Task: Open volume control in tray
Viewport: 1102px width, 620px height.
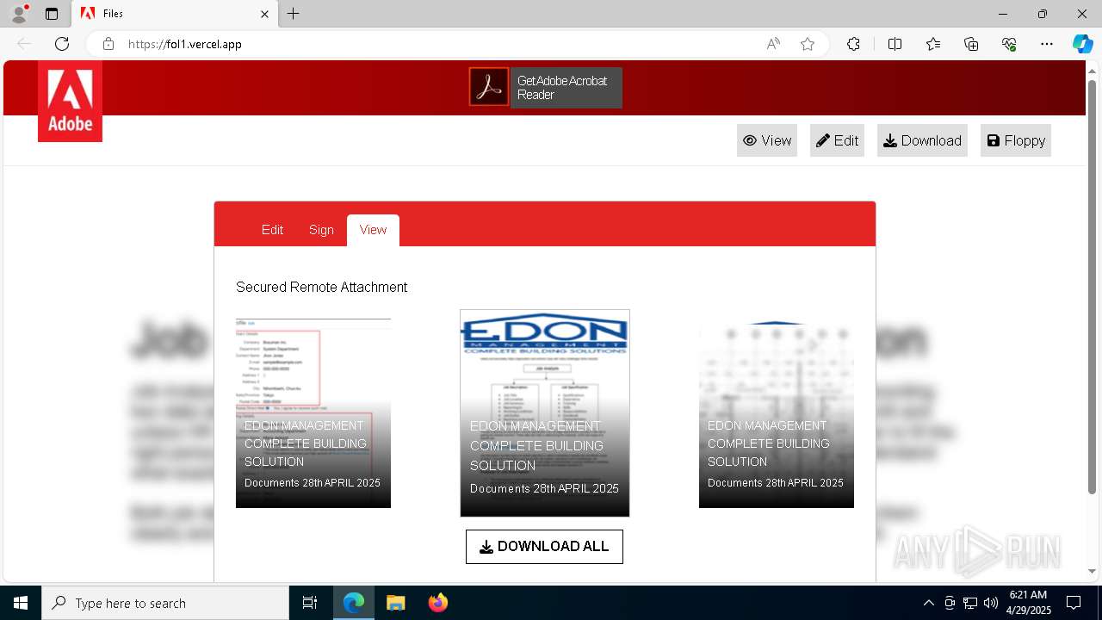Action: tap(991, 603)
